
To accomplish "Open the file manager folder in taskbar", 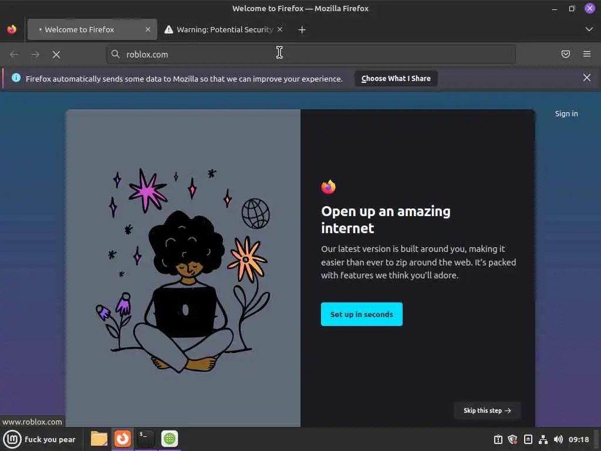I will 99,439.
